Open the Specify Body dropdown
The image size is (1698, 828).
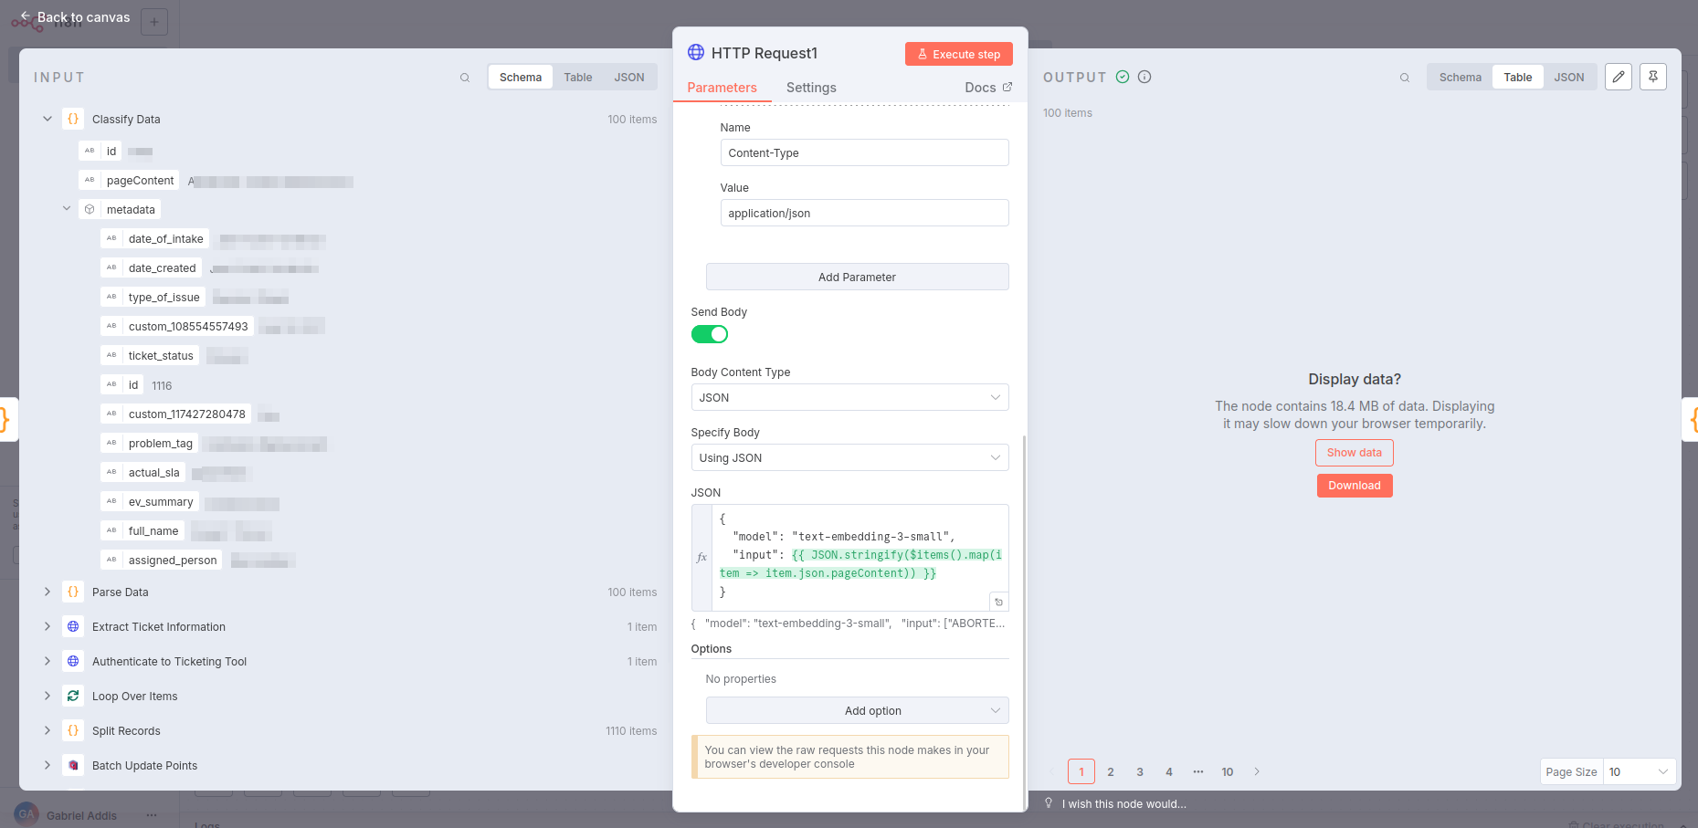[x=849, y=457]
